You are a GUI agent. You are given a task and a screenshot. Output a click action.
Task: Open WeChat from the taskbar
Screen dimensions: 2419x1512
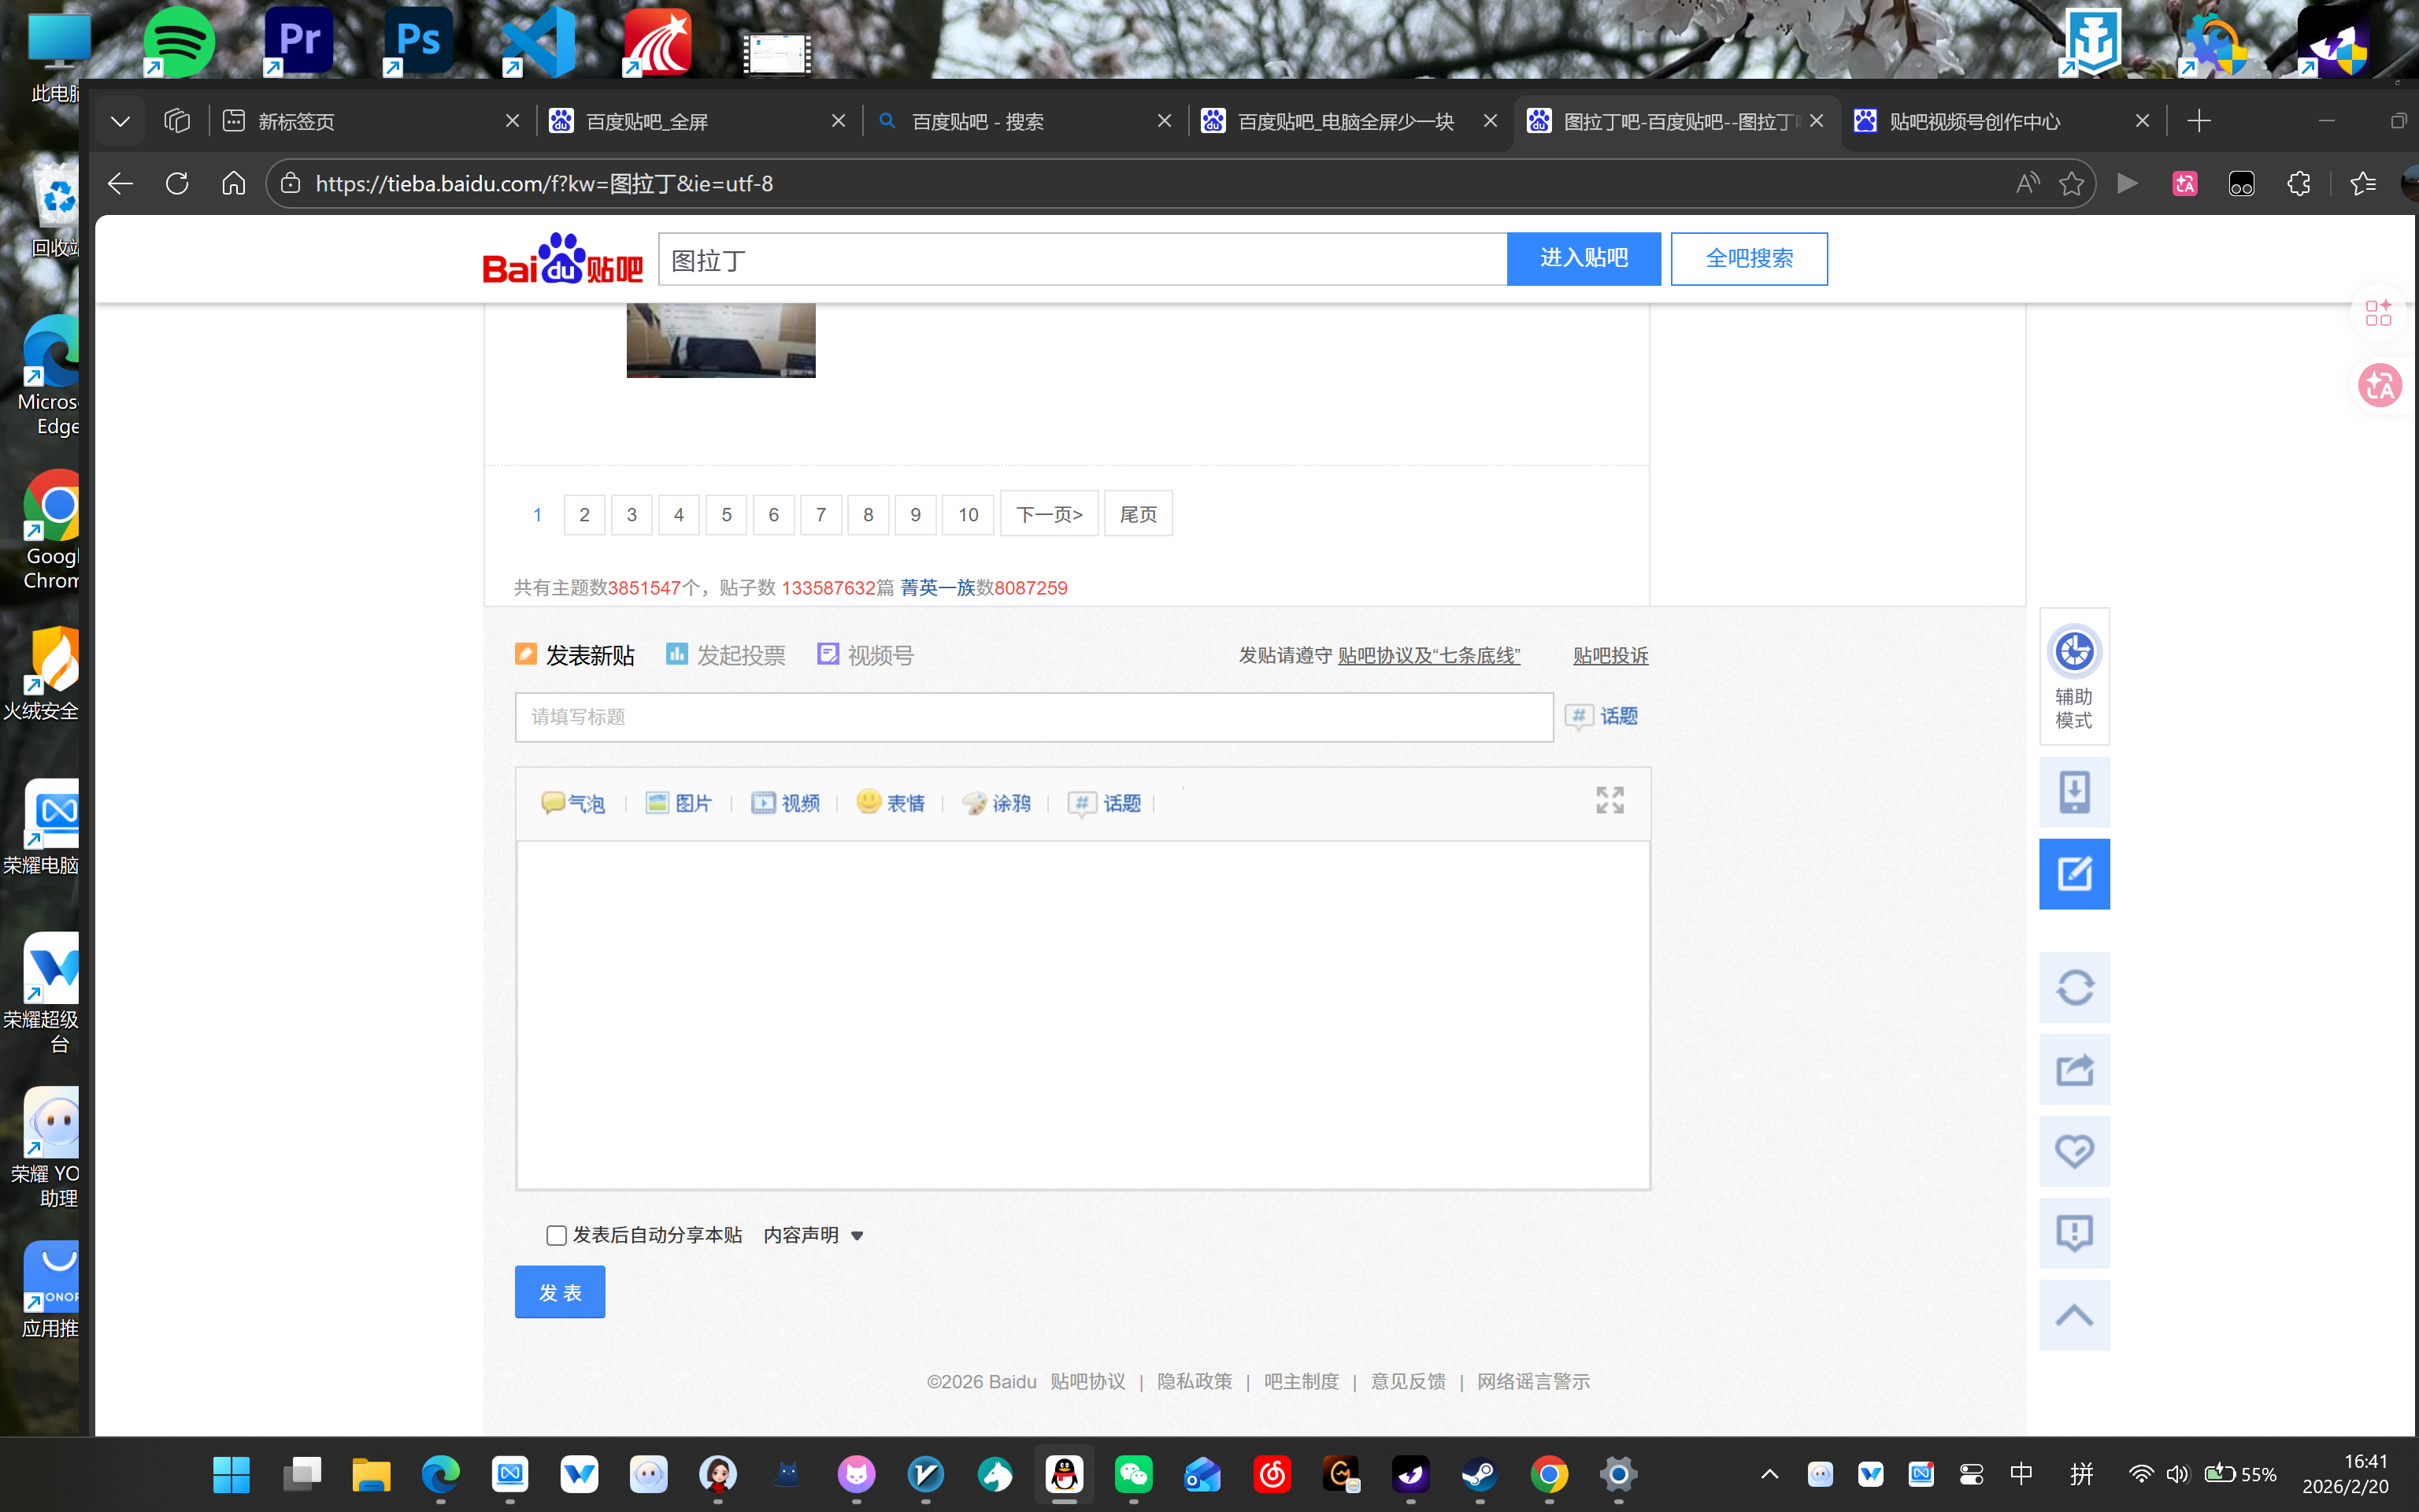point(1134,1474)
